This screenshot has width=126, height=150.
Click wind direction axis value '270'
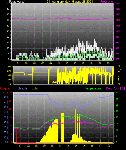pos(9,71)
